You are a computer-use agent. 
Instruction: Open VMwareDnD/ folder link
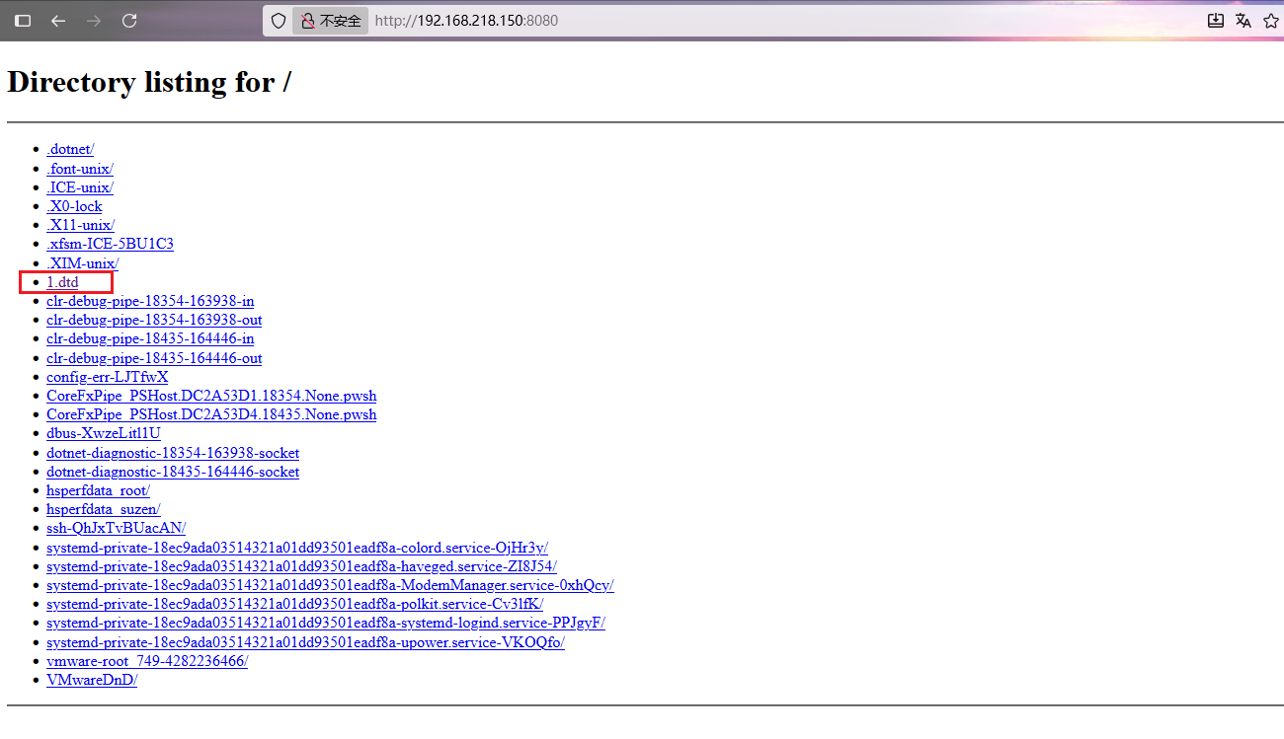pyautogui.click(x=92, y=680)
